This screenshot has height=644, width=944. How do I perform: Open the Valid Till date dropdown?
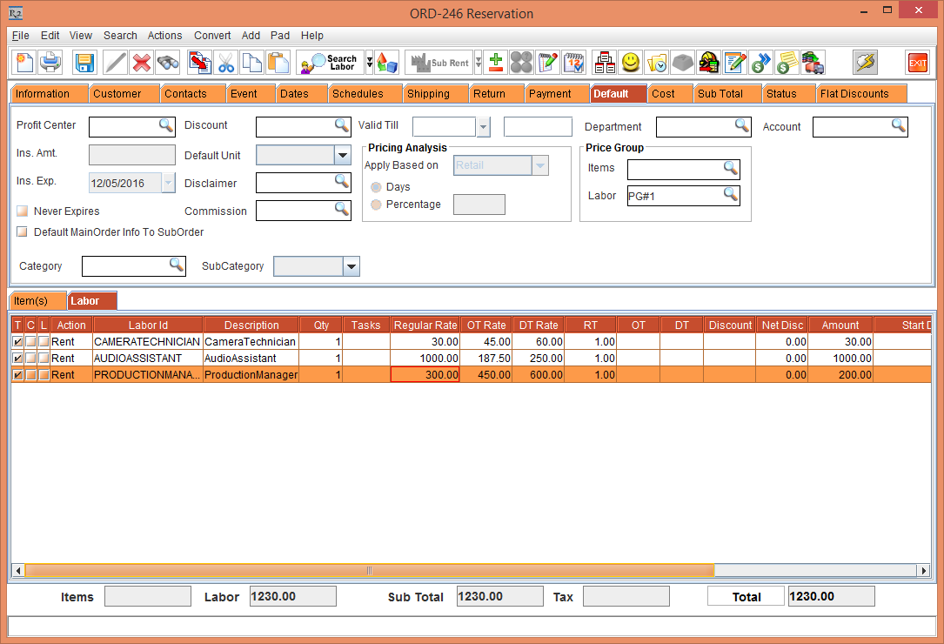(x=483, y=127)
